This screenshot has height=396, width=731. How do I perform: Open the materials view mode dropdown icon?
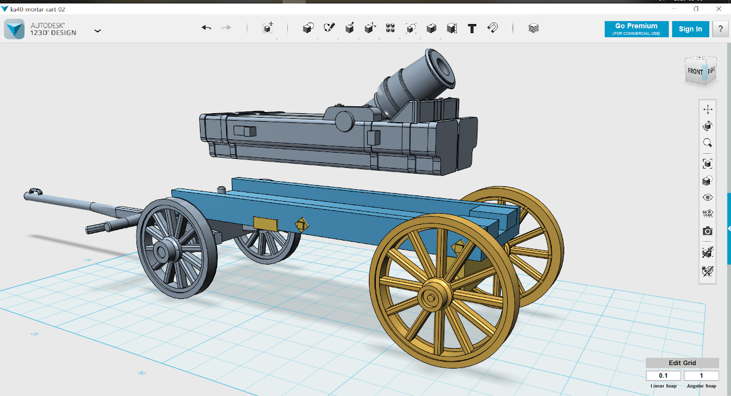tap(708, 181)
